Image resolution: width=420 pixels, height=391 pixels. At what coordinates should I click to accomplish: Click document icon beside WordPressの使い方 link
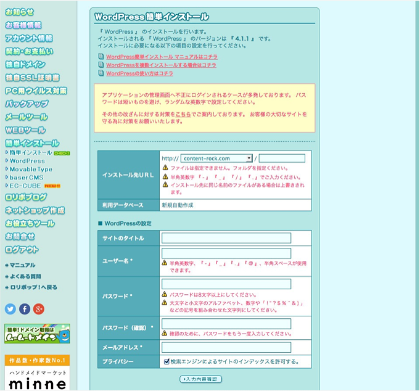click(101, 73)
